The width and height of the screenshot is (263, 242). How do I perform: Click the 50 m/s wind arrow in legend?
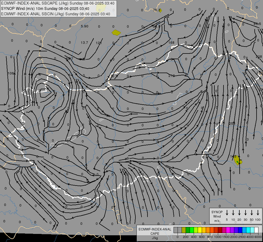click(x=252, y=213)
